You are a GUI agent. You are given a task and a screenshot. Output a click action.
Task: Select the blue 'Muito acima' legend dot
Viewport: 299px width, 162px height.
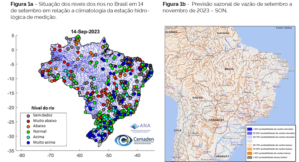point(28,143)
